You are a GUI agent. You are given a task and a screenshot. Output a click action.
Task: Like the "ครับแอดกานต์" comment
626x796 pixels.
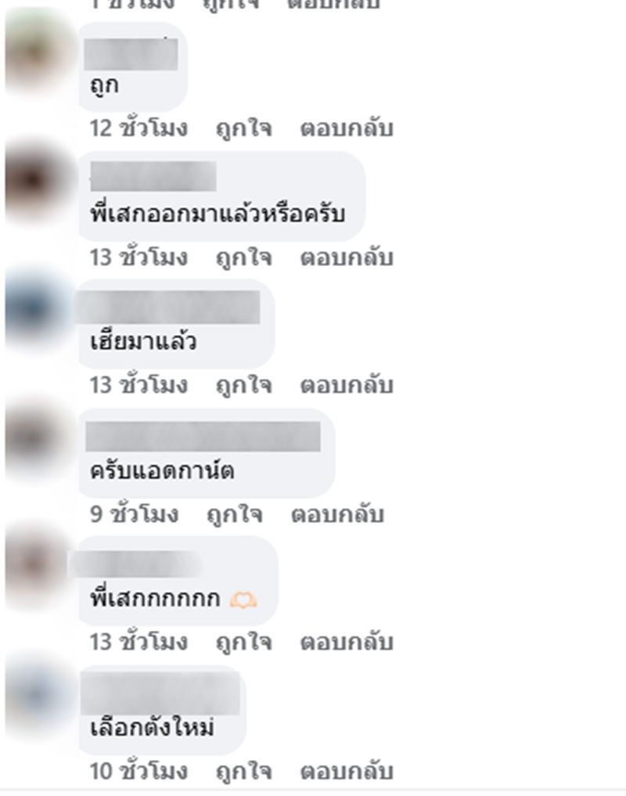[235, 515]
